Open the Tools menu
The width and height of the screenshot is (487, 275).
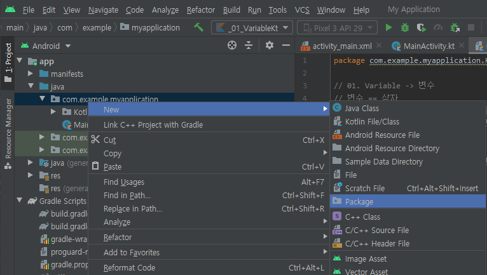coord(277,10)
